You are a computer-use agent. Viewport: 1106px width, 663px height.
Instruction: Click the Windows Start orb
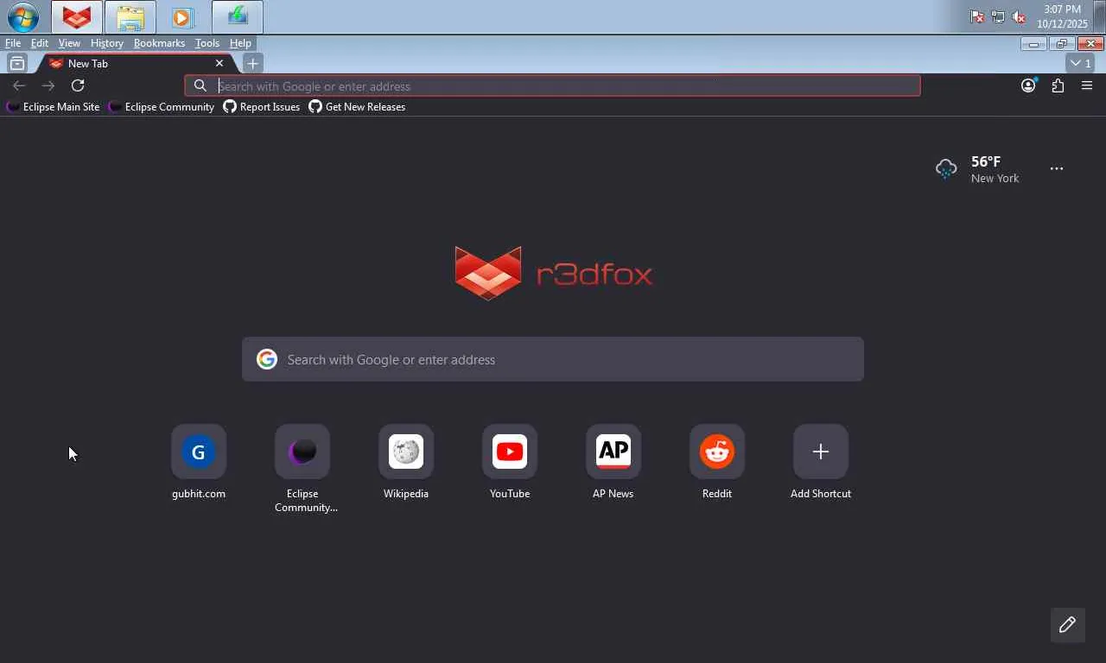(23, 17)
